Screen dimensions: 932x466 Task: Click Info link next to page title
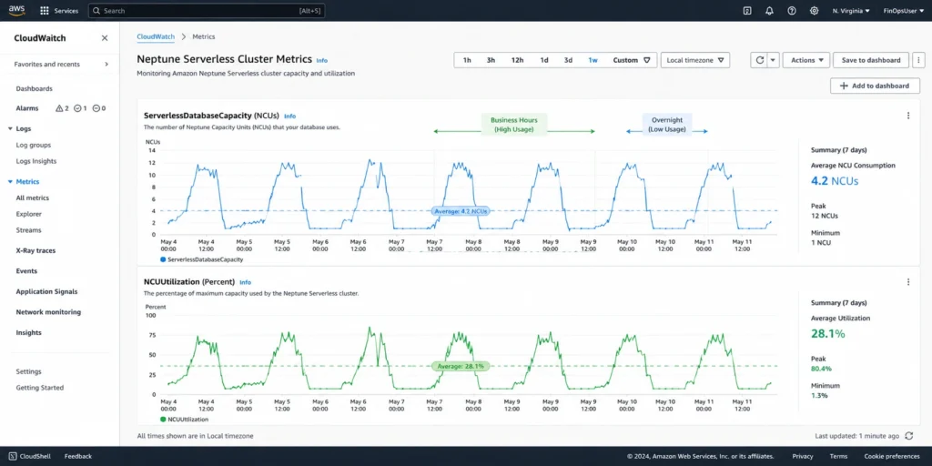(321, 61)
